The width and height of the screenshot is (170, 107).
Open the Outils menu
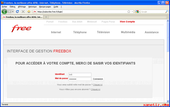[x=56, y=7]
